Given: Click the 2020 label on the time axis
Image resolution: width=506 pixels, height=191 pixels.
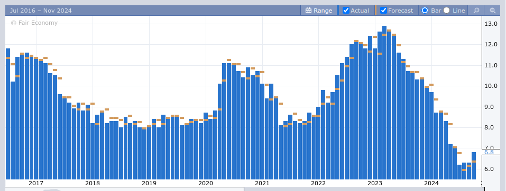Looking at the screenshot, I should coord(206,183).
